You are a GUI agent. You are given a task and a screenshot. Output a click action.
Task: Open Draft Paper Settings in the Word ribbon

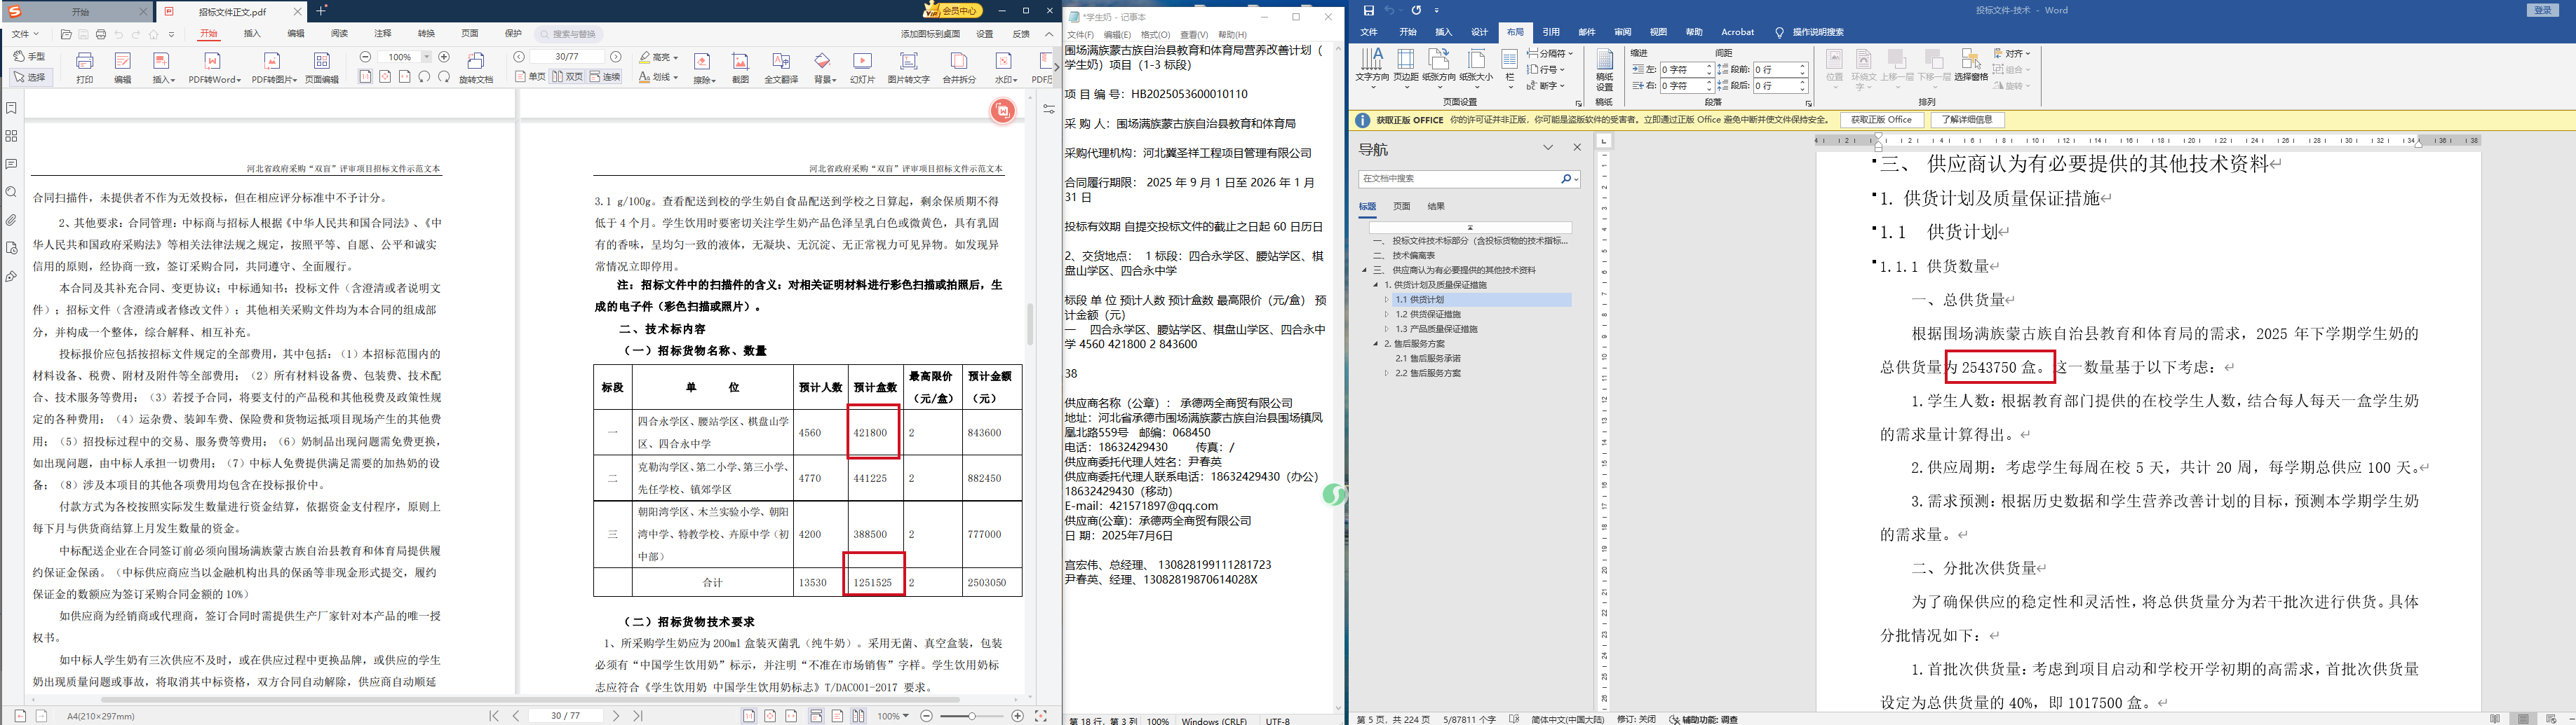pyautogui.click(x=1604, y=70)
